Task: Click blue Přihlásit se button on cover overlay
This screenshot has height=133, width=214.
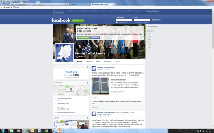Action: tap(95, 38)
